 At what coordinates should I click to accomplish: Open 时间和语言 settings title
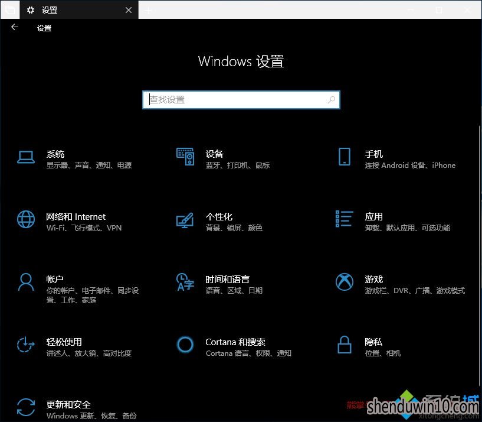click(x=228, y=280)
